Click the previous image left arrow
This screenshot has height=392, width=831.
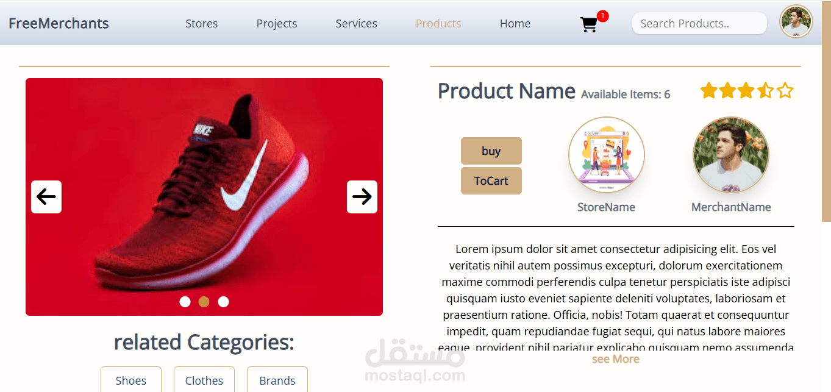pyautogui.click(x=46, y=197)
